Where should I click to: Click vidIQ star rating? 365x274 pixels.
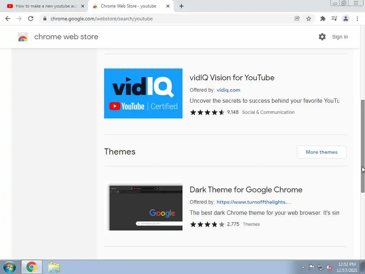coord(207,112)
